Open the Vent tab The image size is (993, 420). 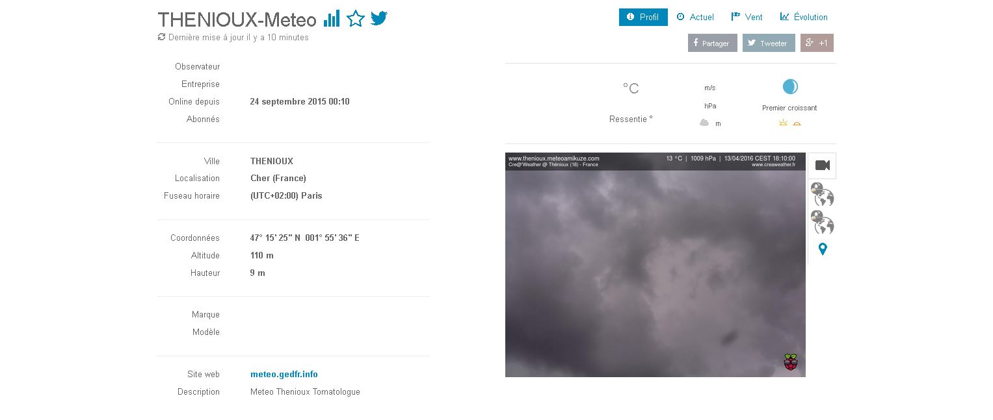tap(747, 17)
